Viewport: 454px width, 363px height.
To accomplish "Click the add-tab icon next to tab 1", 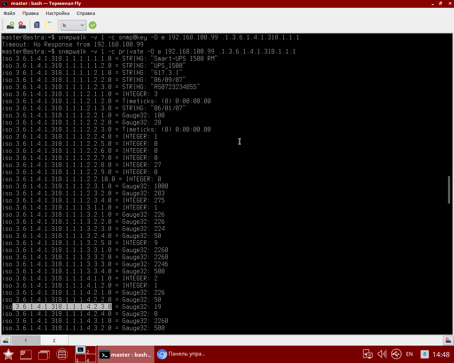I will click(x=6, y=340).
